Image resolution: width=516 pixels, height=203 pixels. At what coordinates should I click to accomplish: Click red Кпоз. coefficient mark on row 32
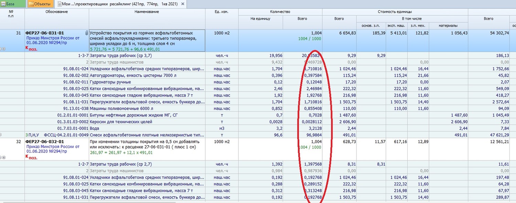pyautogui.click(x=31, y=157)
